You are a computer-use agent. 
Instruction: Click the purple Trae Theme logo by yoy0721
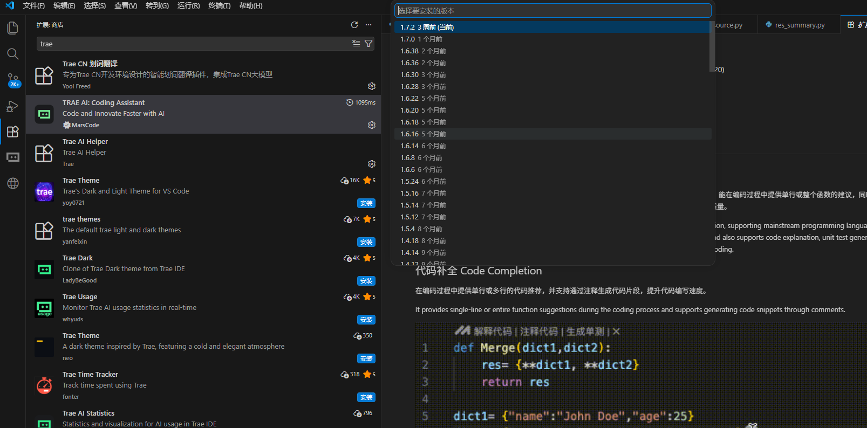coord(44,192)
